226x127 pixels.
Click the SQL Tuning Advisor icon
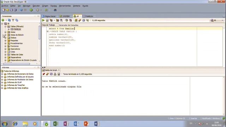(x=61, y=20)
